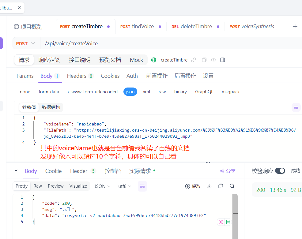Viewport: 302px width, 239px height.
Task: Toggle the split layout panel icon
Action: [x=223, y=60]
